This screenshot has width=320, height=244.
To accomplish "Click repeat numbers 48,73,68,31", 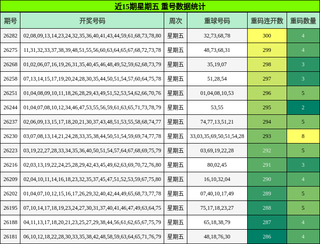I will coord(217,50).
